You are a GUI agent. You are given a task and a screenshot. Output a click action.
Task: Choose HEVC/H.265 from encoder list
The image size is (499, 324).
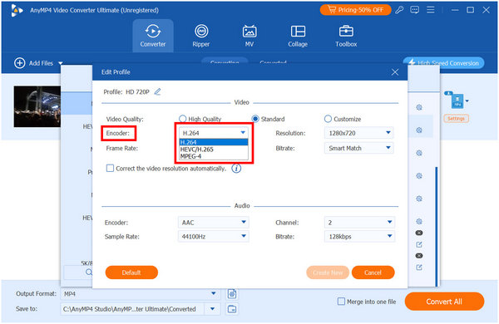(x=214, y=149)
